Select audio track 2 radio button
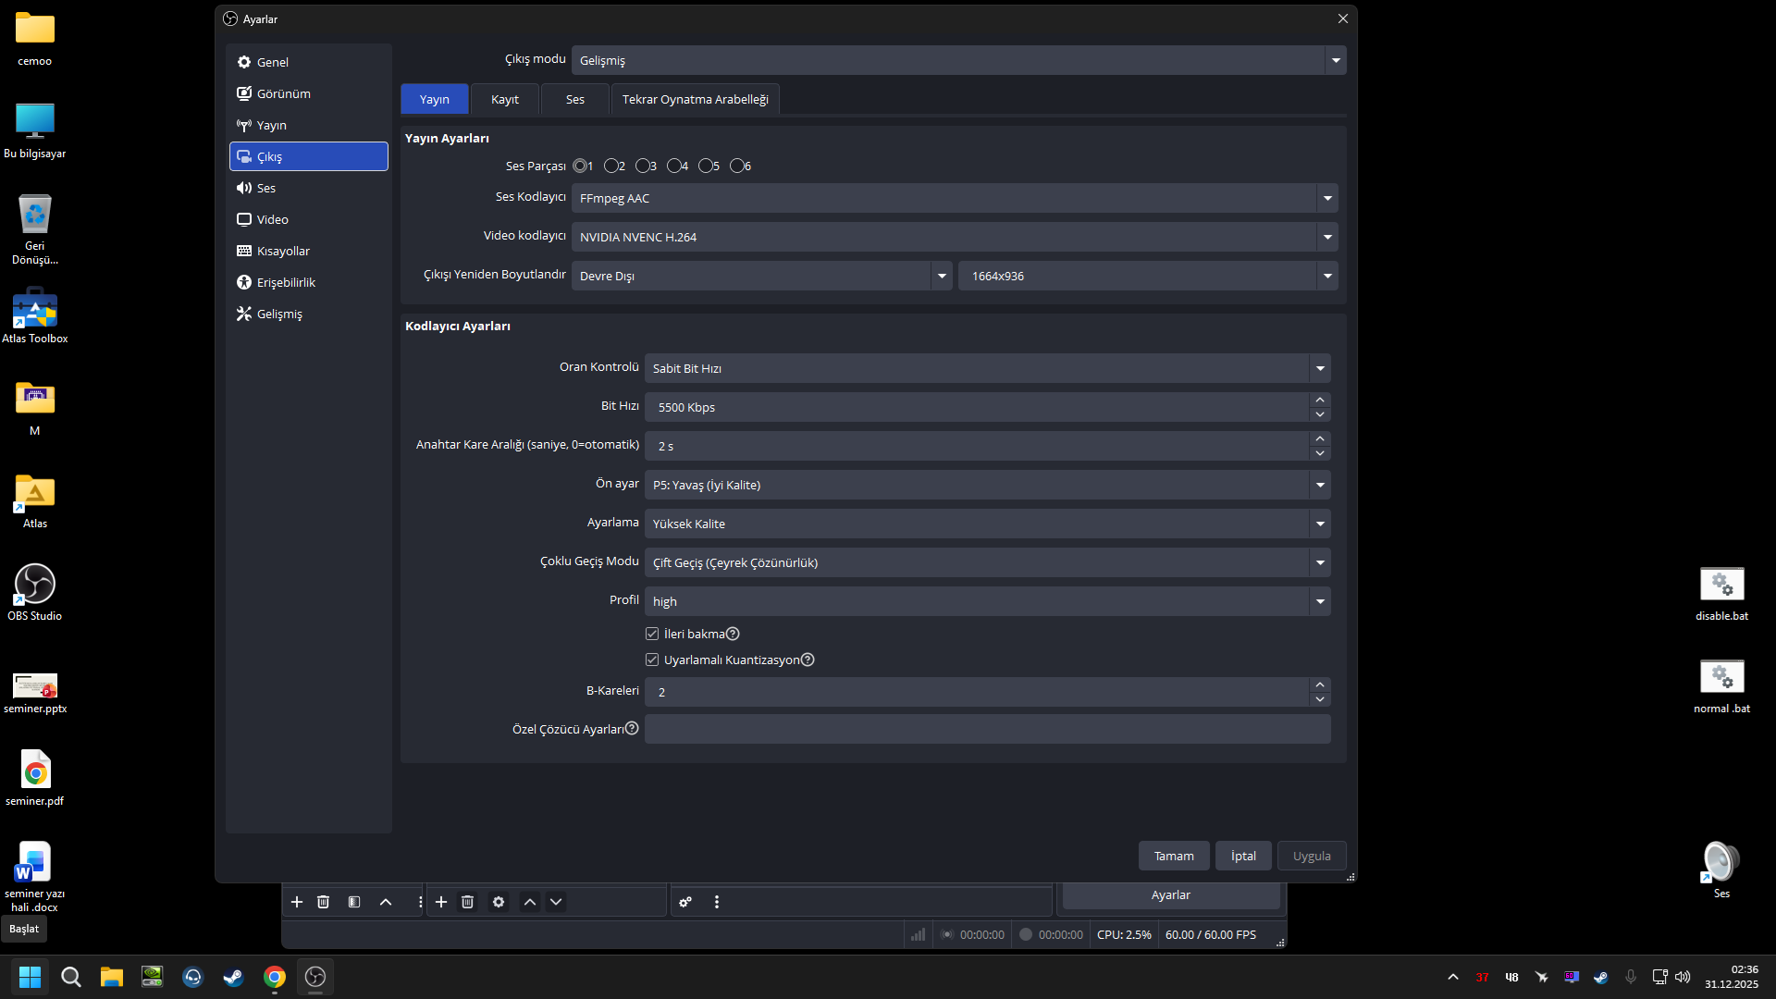The height and width of the screenshot is (999, 1776). pos(611,166)
